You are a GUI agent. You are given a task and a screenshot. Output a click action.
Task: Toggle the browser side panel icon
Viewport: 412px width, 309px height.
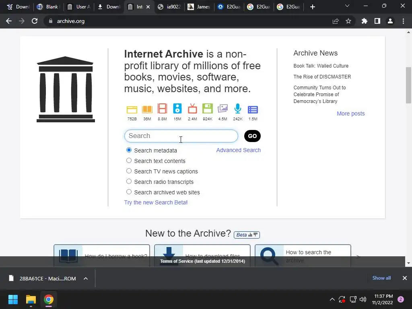[x=377, y=21]
